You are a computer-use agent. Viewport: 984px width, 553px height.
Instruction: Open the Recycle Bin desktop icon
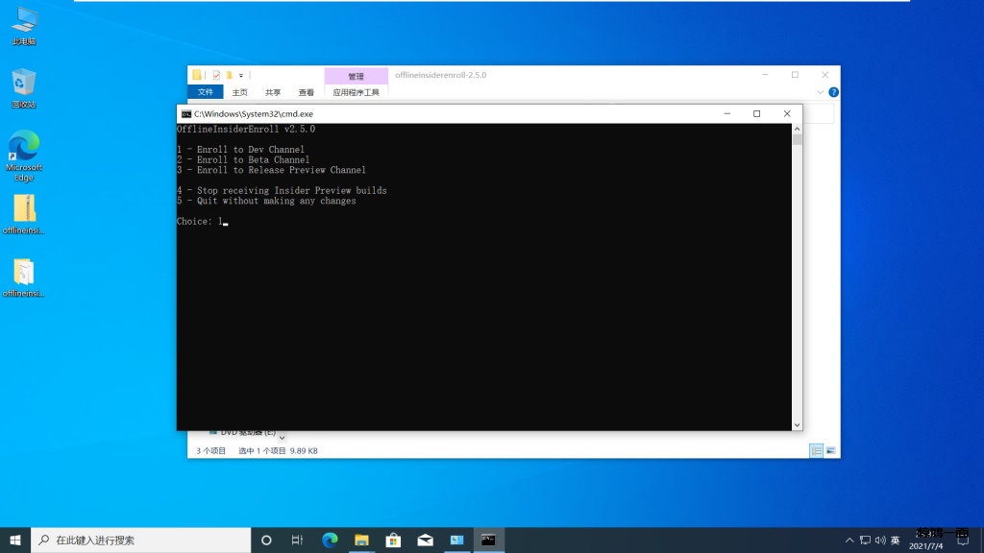coord(24,86)
